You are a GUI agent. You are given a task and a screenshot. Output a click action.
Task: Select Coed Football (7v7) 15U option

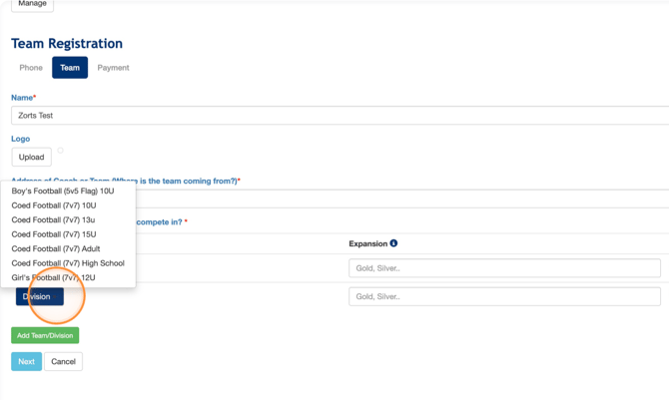(54, 234)
